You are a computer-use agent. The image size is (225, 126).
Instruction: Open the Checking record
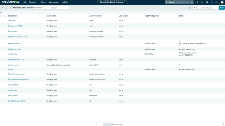pyautogui.click(x=12, y=21)
